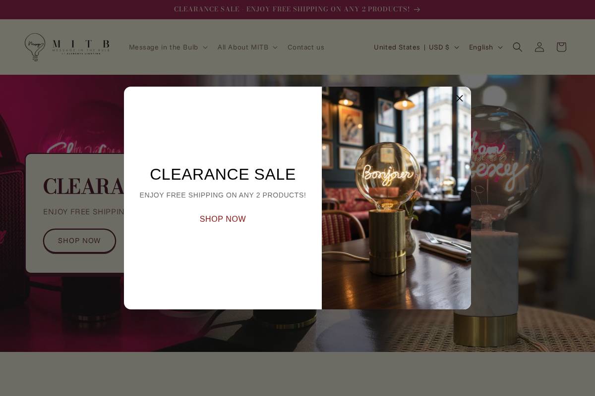The height and width of the screenshot is (396, 595).
Task: Expand the Message in the Bulb menu
Action: pyautogui.click(x=168, y=47)
